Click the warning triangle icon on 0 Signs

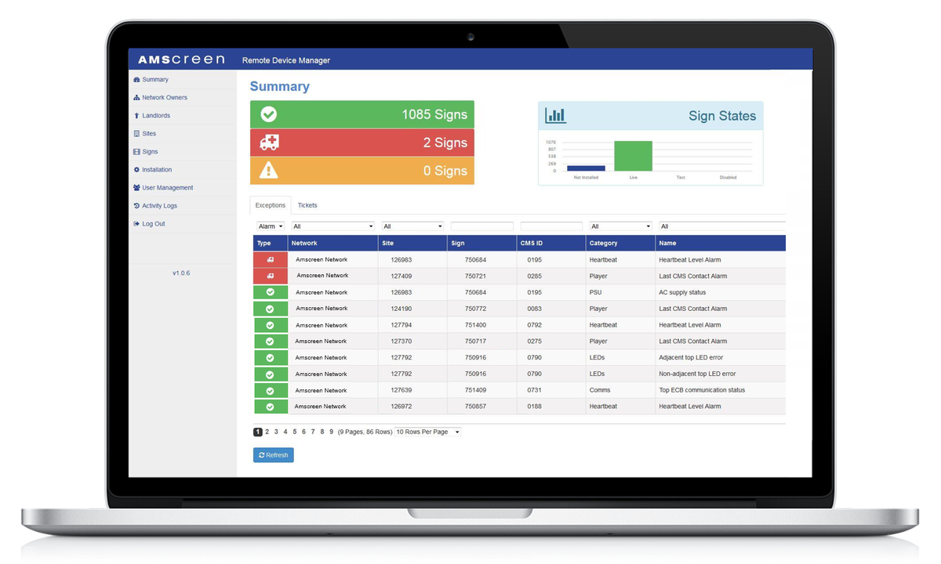point(269,170)
